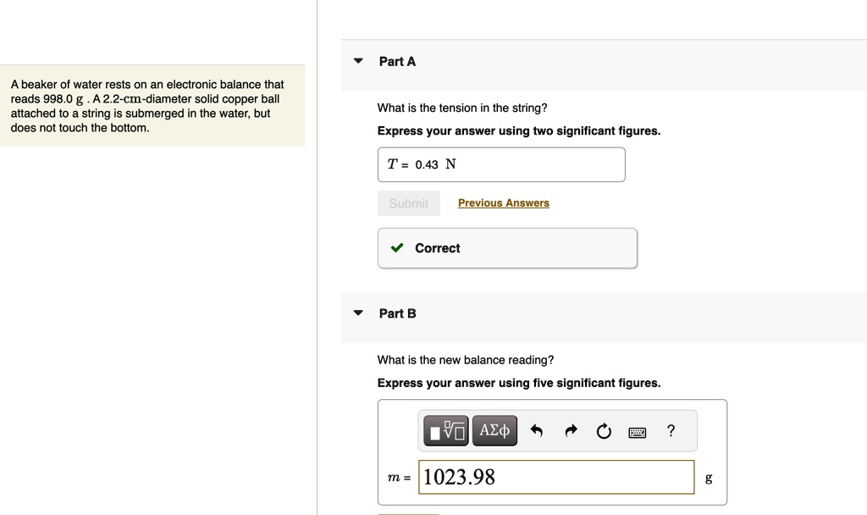The height and width of the screenshot is (515, 867).
Task: Open keyboard shortcuts from the keyboard icon
Action: (x=638, y=431)
